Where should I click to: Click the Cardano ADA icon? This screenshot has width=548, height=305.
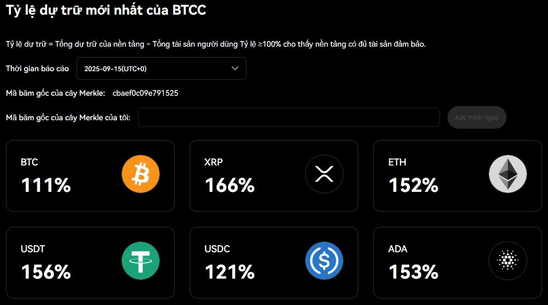click(x=508, y=261)
